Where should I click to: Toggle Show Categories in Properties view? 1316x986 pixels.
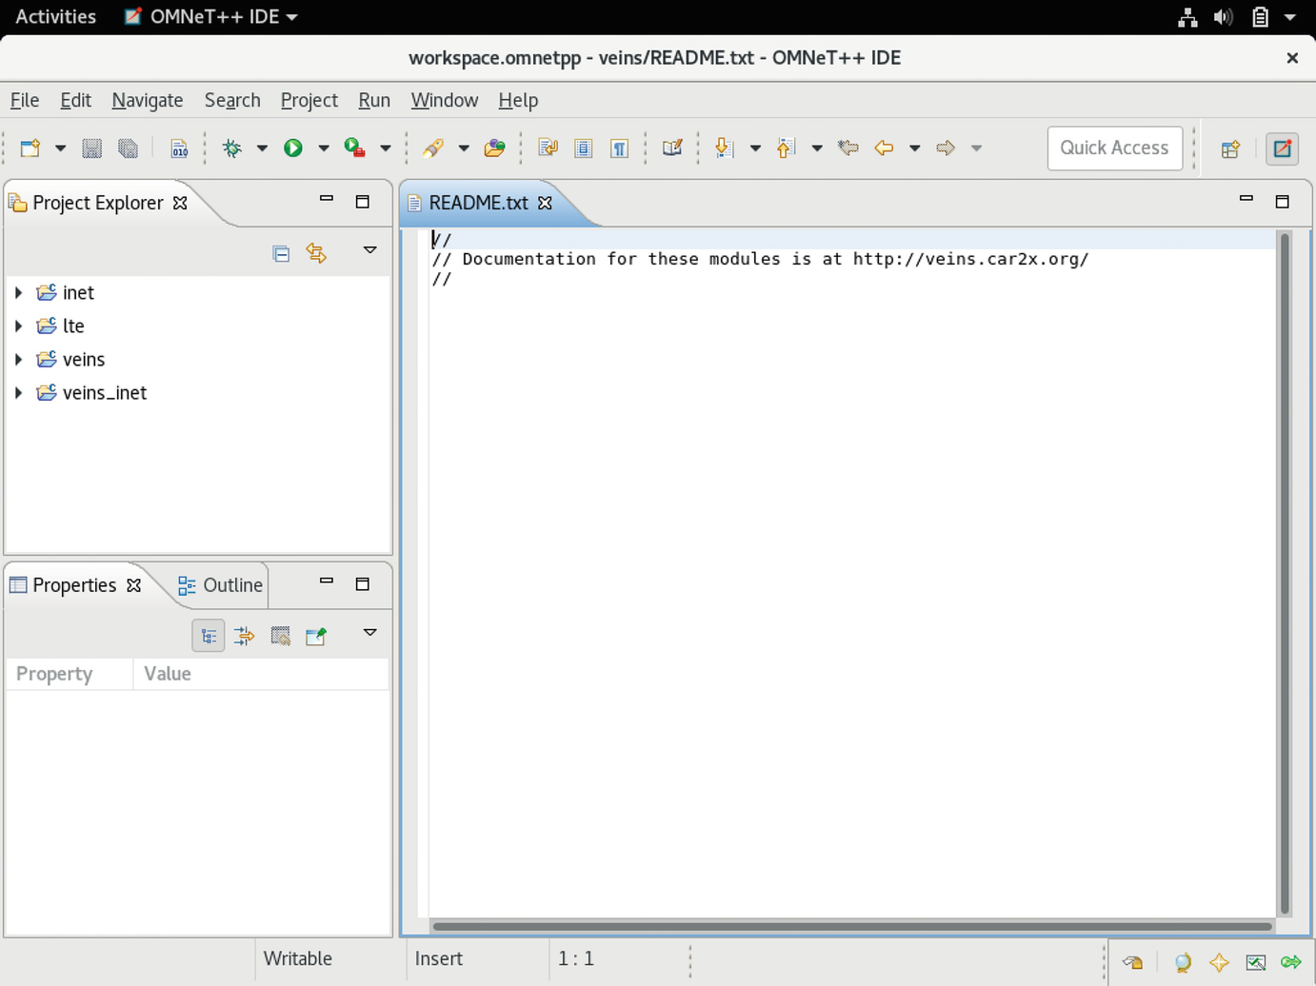(209, 636)
